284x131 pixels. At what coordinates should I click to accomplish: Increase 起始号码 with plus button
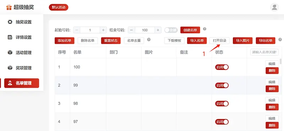click(x=103, y=30)
